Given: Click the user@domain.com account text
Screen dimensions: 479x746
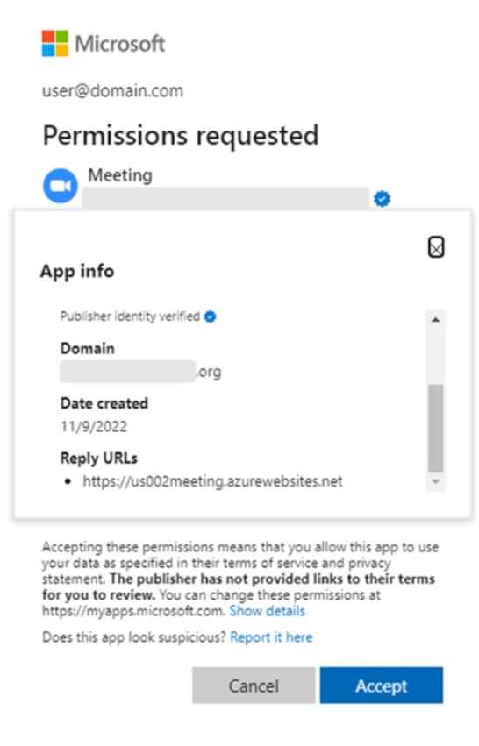Looking at the screenshot, I should [113, 90].
